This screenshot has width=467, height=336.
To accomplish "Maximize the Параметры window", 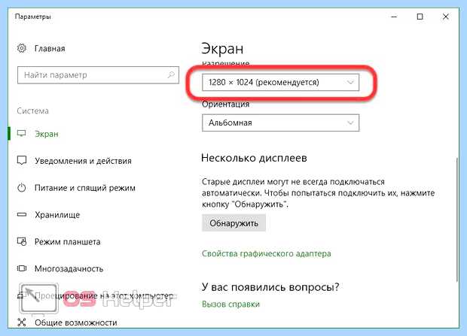I will (420, 17).
